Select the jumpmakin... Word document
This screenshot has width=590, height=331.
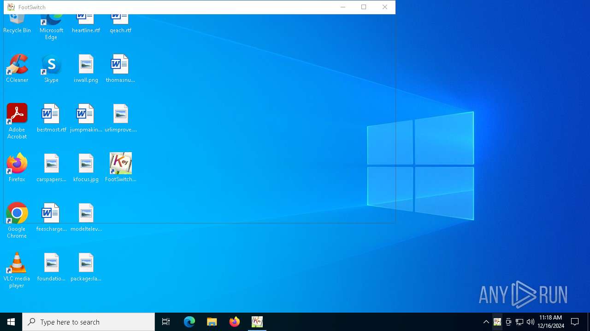(x=86, y=118)
